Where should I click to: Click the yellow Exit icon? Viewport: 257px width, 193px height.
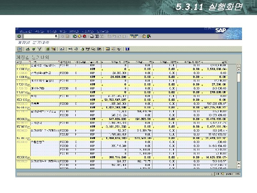pos(80,36)
